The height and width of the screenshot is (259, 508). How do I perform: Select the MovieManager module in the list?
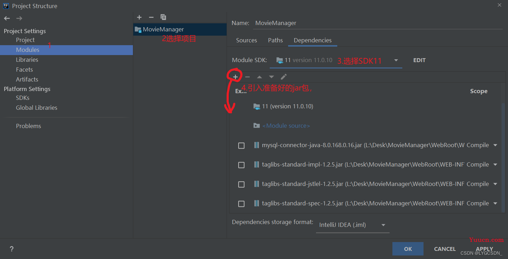tap(180, 29)
